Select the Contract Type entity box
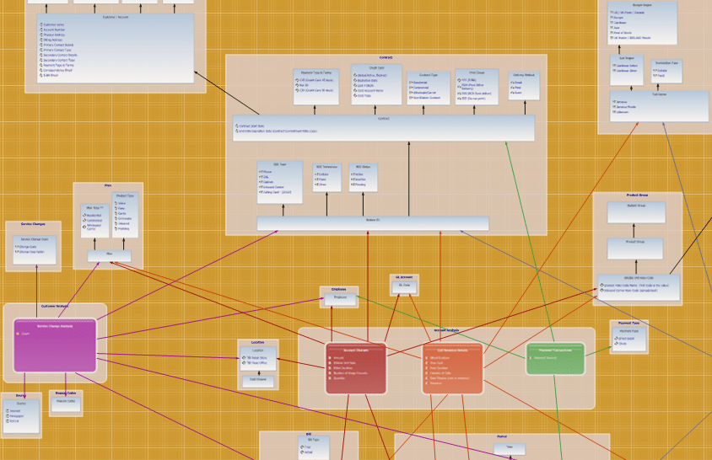The width and height of the screenshot is (712, 460). pos(429,88)
